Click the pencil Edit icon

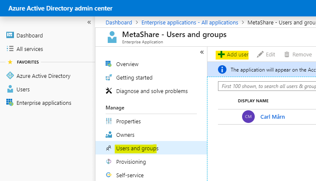pyautogui.click(x=260, y=54)
